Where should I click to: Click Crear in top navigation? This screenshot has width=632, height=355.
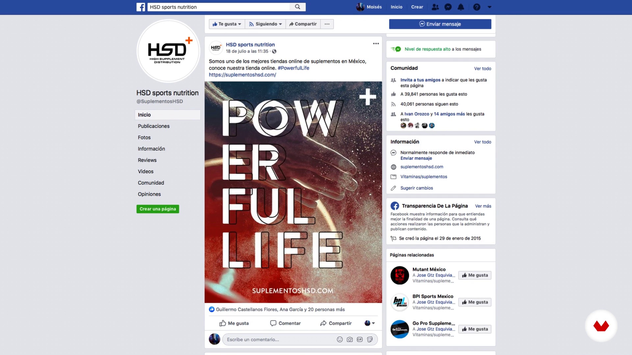(417, 7)
